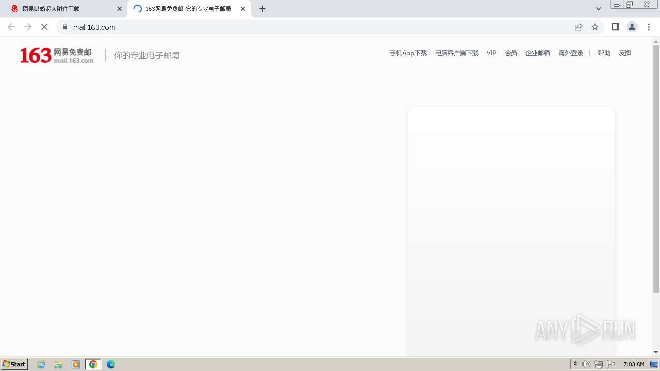
Task: Open 手机App下载 link
Action: coord(408,53)
